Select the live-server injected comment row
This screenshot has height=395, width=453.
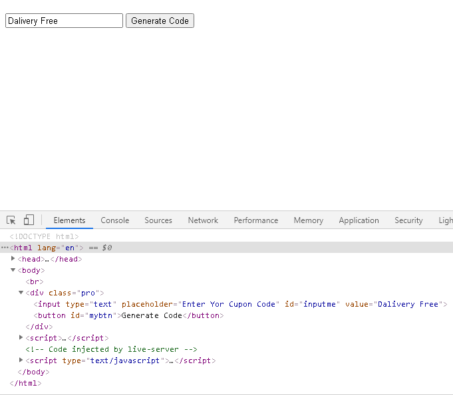111,349
